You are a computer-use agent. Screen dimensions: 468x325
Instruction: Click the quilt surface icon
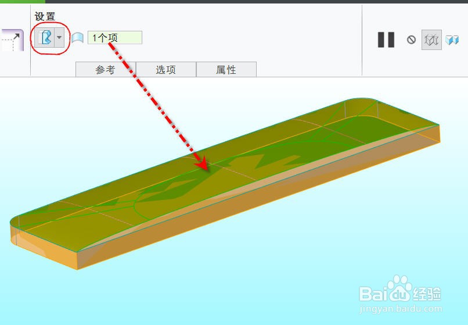click(78, 38)
